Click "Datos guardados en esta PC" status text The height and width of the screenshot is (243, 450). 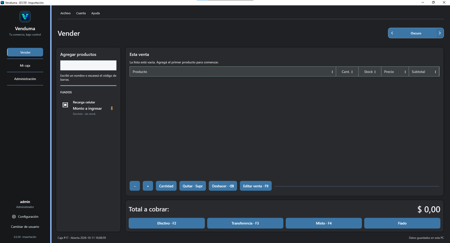coord(426,238)
